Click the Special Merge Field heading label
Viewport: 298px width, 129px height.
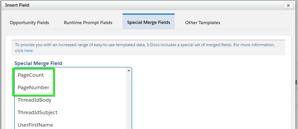38,63
